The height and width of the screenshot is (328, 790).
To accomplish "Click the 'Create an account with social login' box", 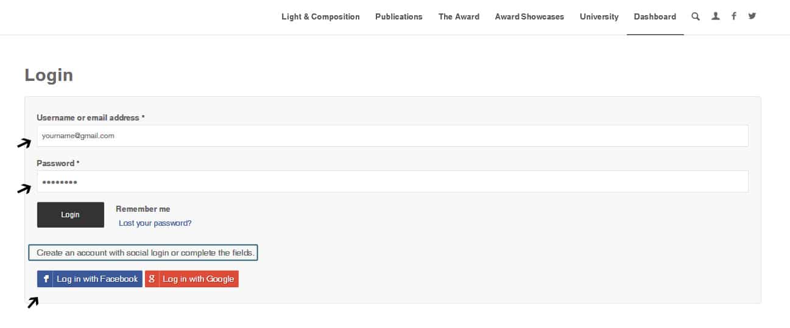I will point(143,253).
